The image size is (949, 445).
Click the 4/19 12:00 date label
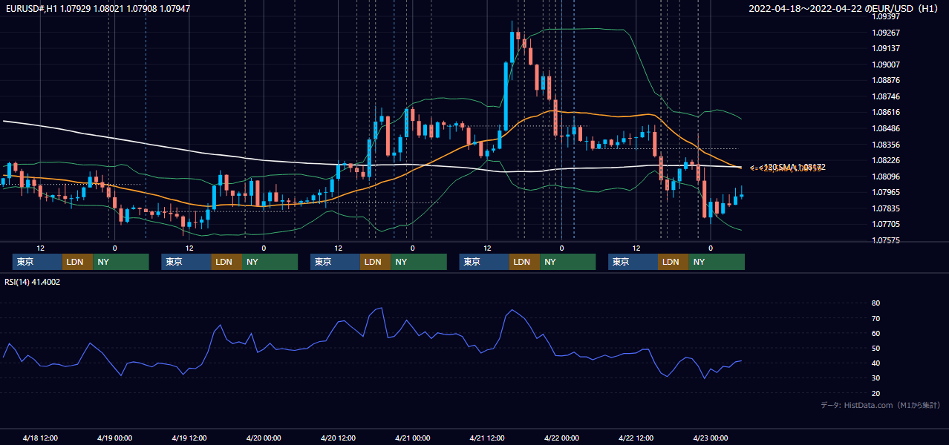click(x=189, y=438)
